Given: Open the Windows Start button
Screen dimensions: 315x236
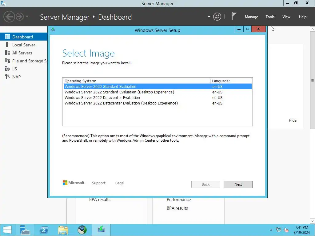Looking at the screenshot, I should click(7, 230).
